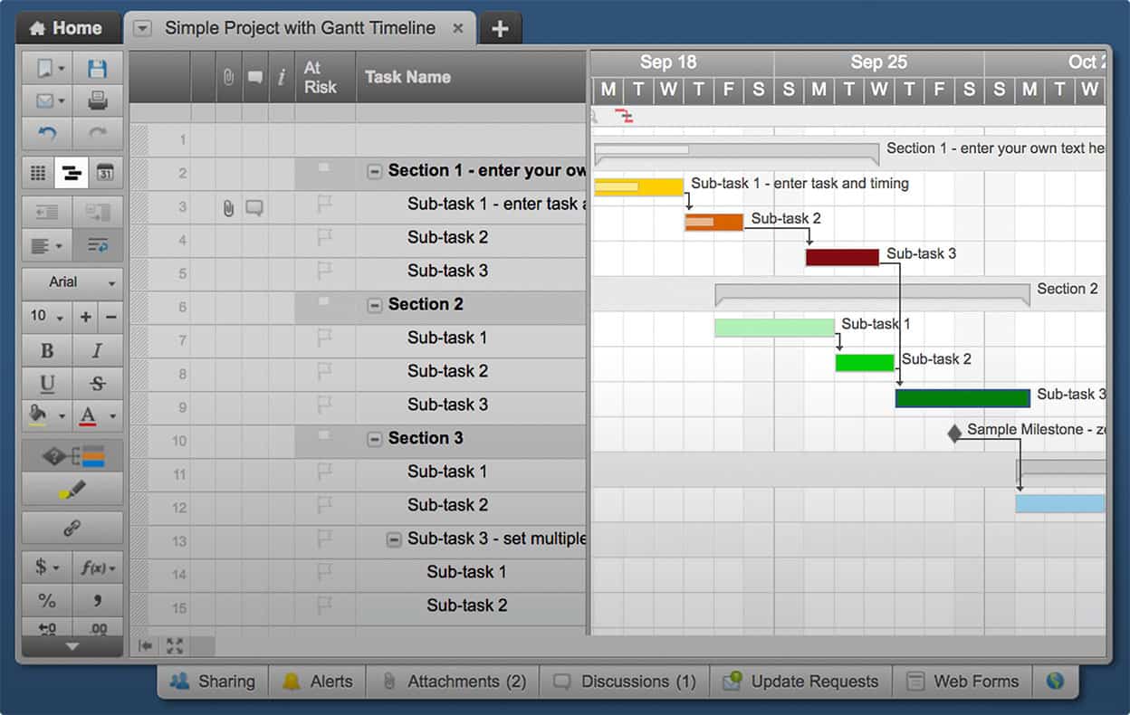
Task: Toggle the Wrap Text button
Action: (97, 244)
